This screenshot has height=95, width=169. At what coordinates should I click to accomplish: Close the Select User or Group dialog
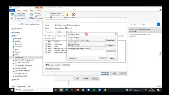116,34
